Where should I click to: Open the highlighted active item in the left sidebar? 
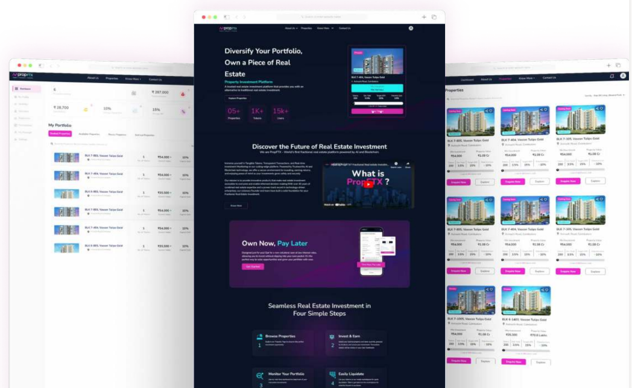(27, 89)
